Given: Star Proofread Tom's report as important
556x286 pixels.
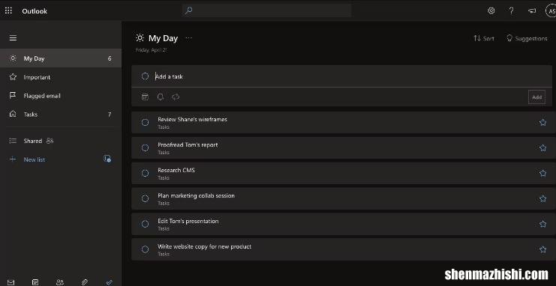Looking at the screenshot, I should (542, 148).
